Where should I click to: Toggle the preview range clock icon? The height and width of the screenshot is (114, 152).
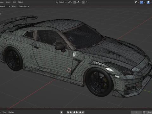point(144,112)
